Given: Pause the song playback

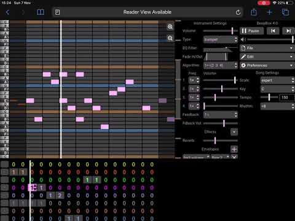Looking at the screenshot, I should point(252,31).
